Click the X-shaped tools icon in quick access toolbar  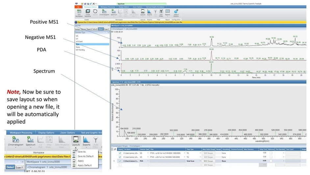pos(94,4)
